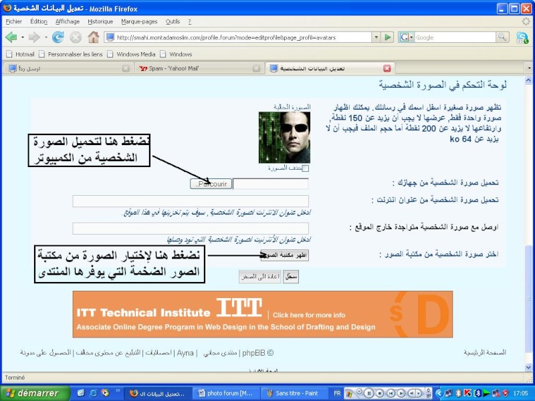Viewport: 535px width, 401px height.
Task: Open the photo forum taskbar window
Action: (x=226, y=393)
